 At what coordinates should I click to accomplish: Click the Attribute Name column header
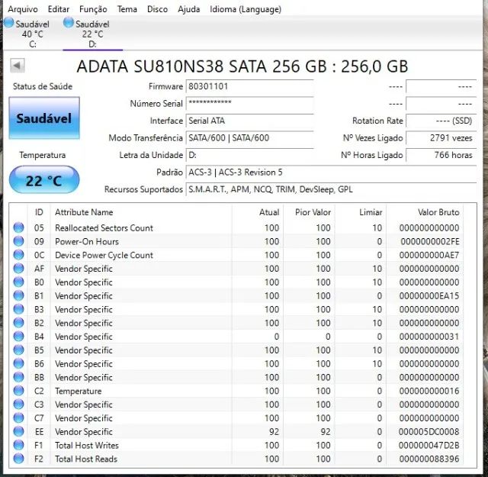point(141,212)
